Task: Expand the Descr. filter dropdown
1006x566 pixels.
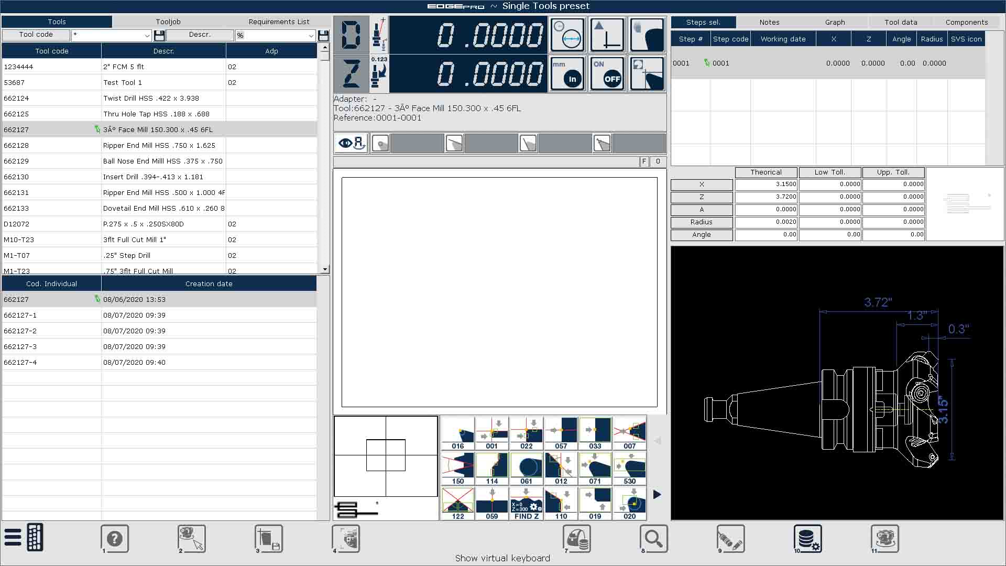Action: (x=311, y=36)
